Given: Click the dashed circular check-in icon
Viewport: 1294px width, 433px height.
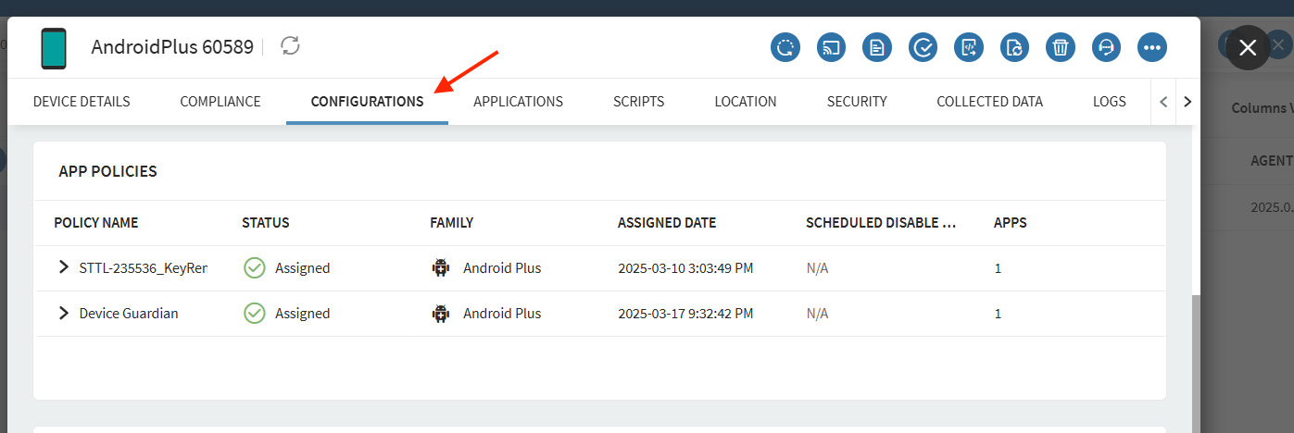Looking at the screenshot, I should coord(785,47).
